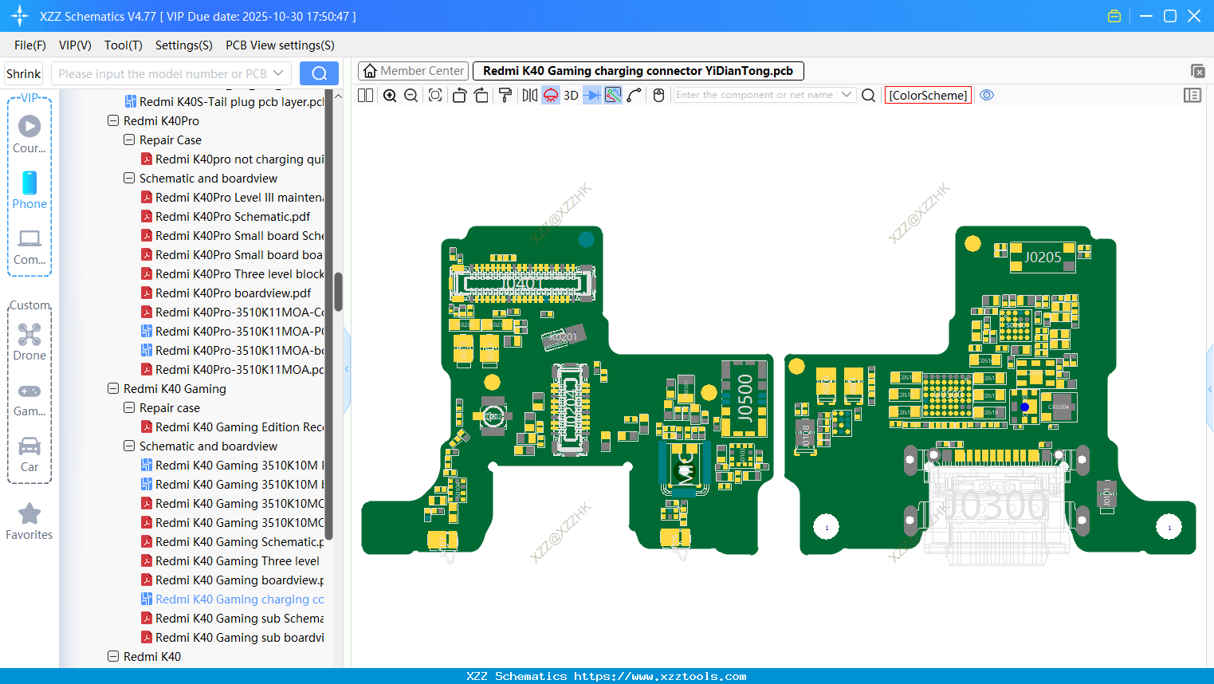
Task: Open Redmi K40Pro Schematic.pdf file
Action: pyautogui.click(x=233, y=217)
